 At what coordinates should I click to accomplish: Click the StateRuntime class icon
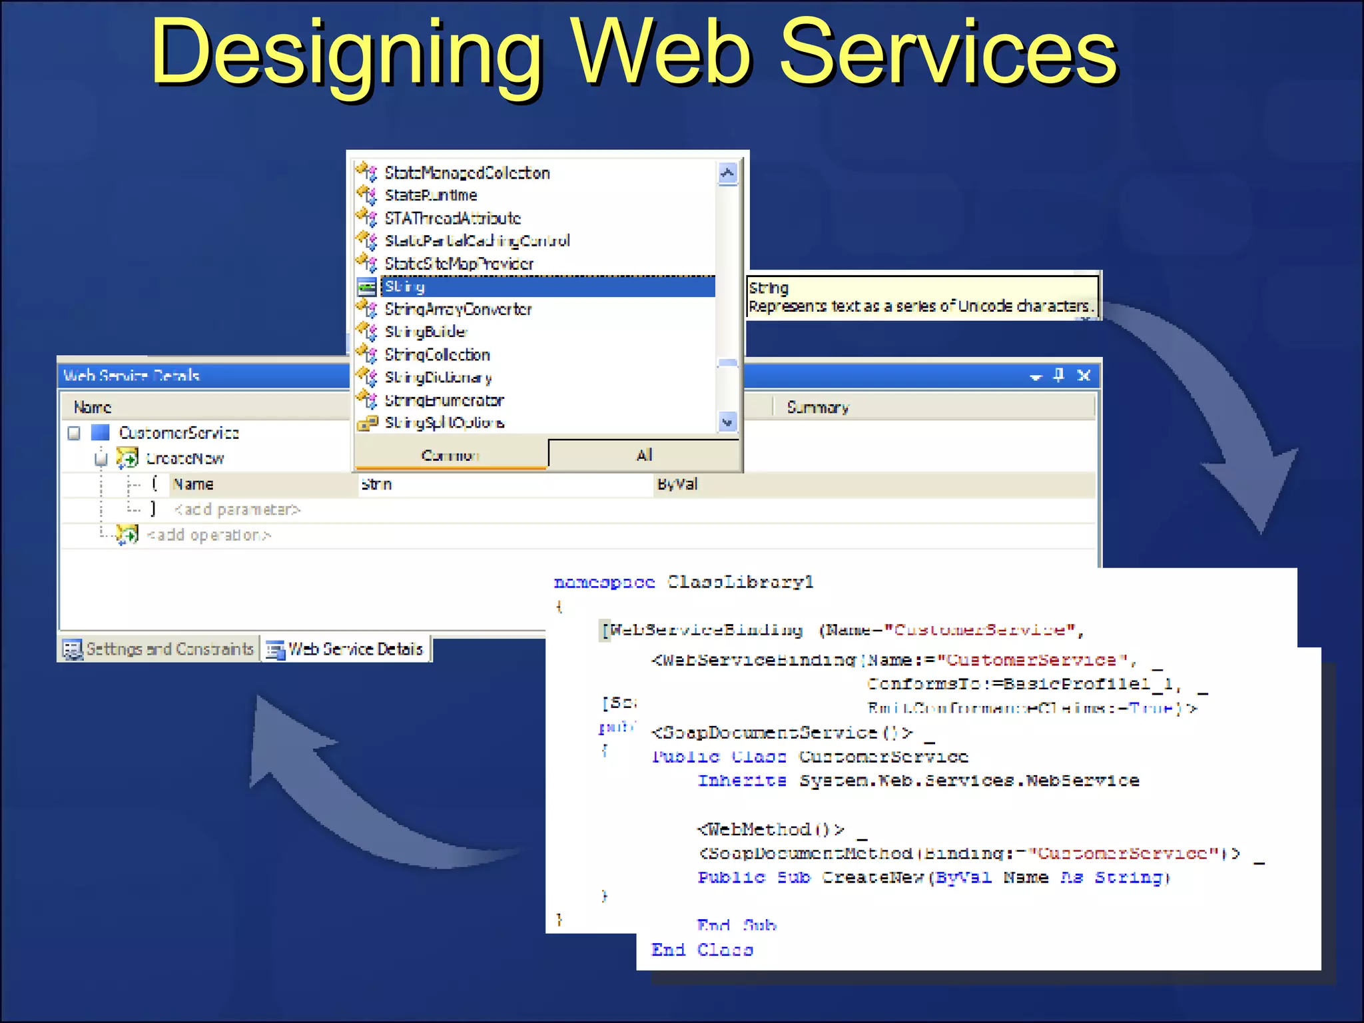(x=367, y=195)
